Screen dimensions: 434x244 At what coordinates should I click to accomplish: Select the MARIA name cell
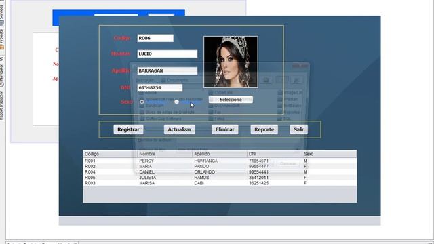tap(165, 166)
